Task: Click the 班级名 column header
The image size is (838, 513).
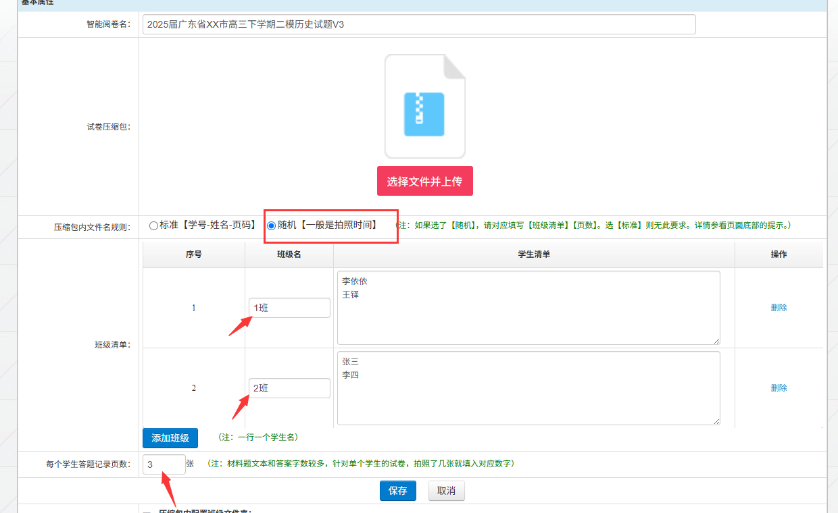Action: 289,254
